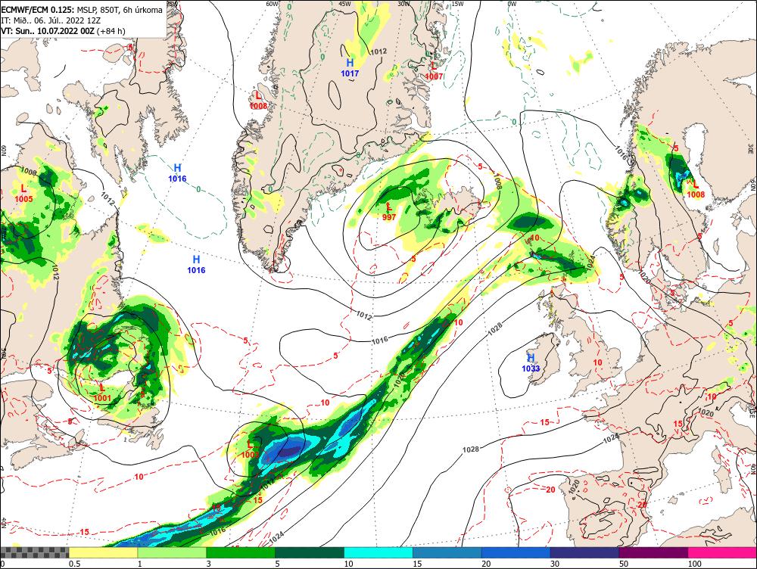The width and height of the screenshot is (757, 569).
Task: Click the '100' legend scale value
Action: click(x=695, y=564)
